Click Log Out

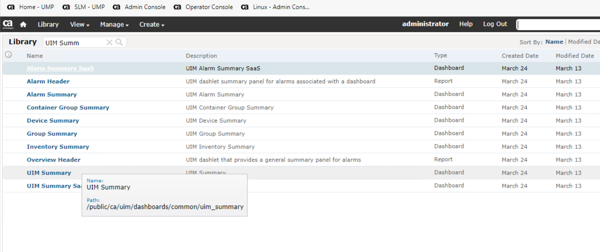[495, 24]
